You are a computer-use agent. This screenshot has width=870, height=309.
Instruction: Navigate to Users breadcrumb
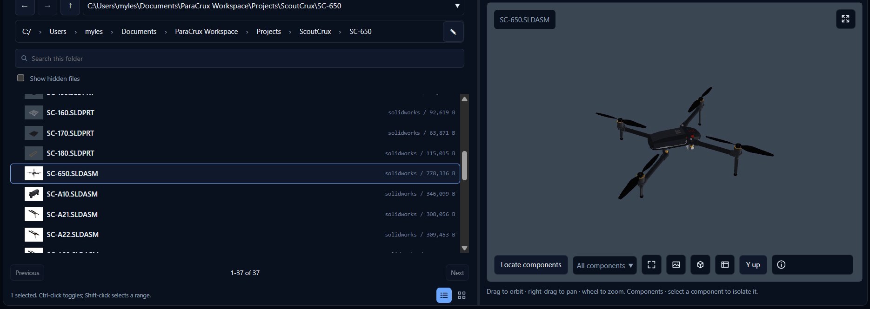[58, 32]
